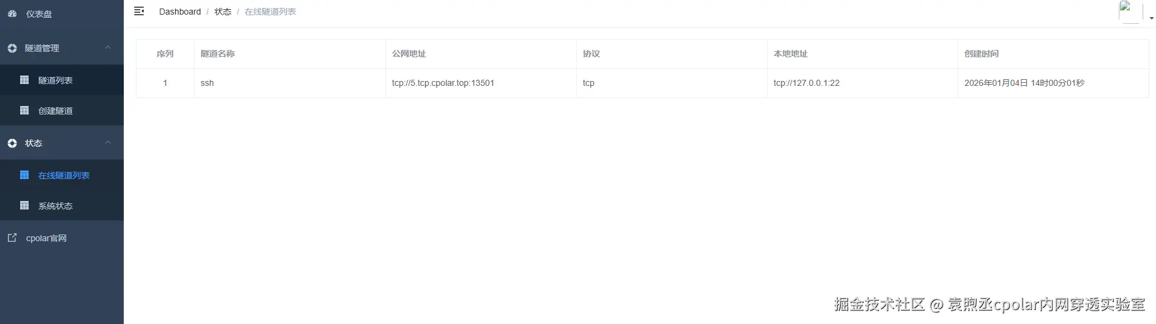Viewport: 1156px width, 324px height.
Task: Click the dashboard gauge icon
Action: click(12, 13)
